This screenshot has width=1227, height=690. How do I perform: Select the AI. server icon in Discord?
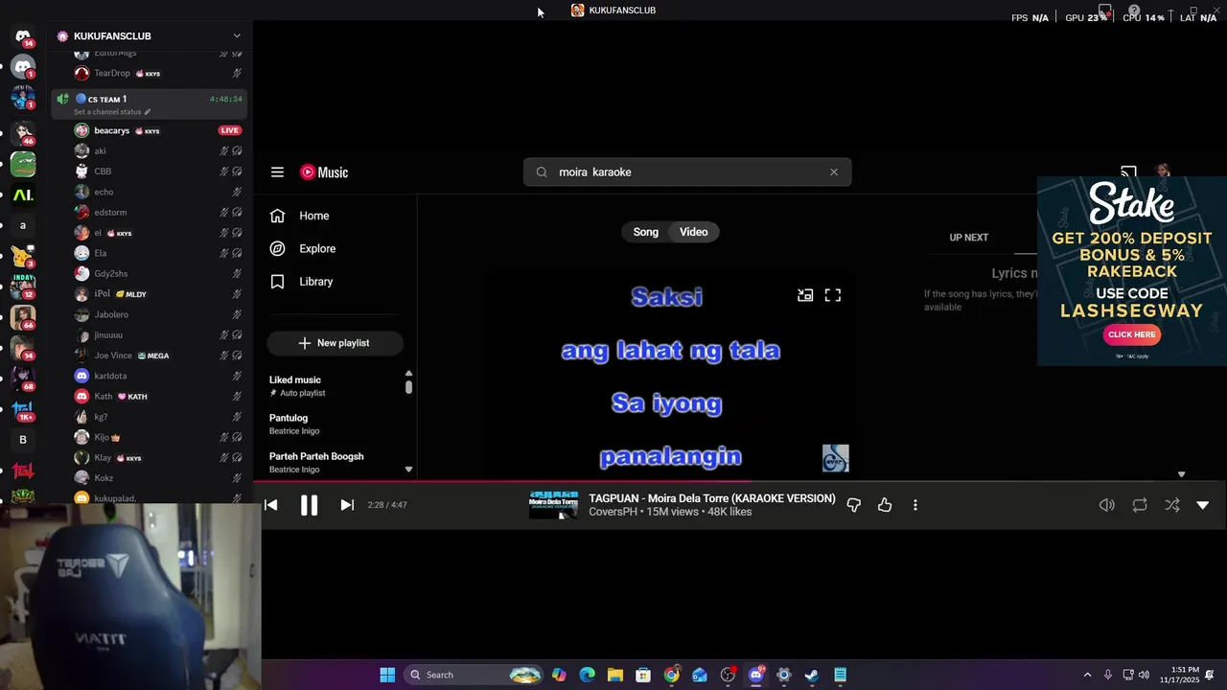pyautogui.click(x=23, y=195)
